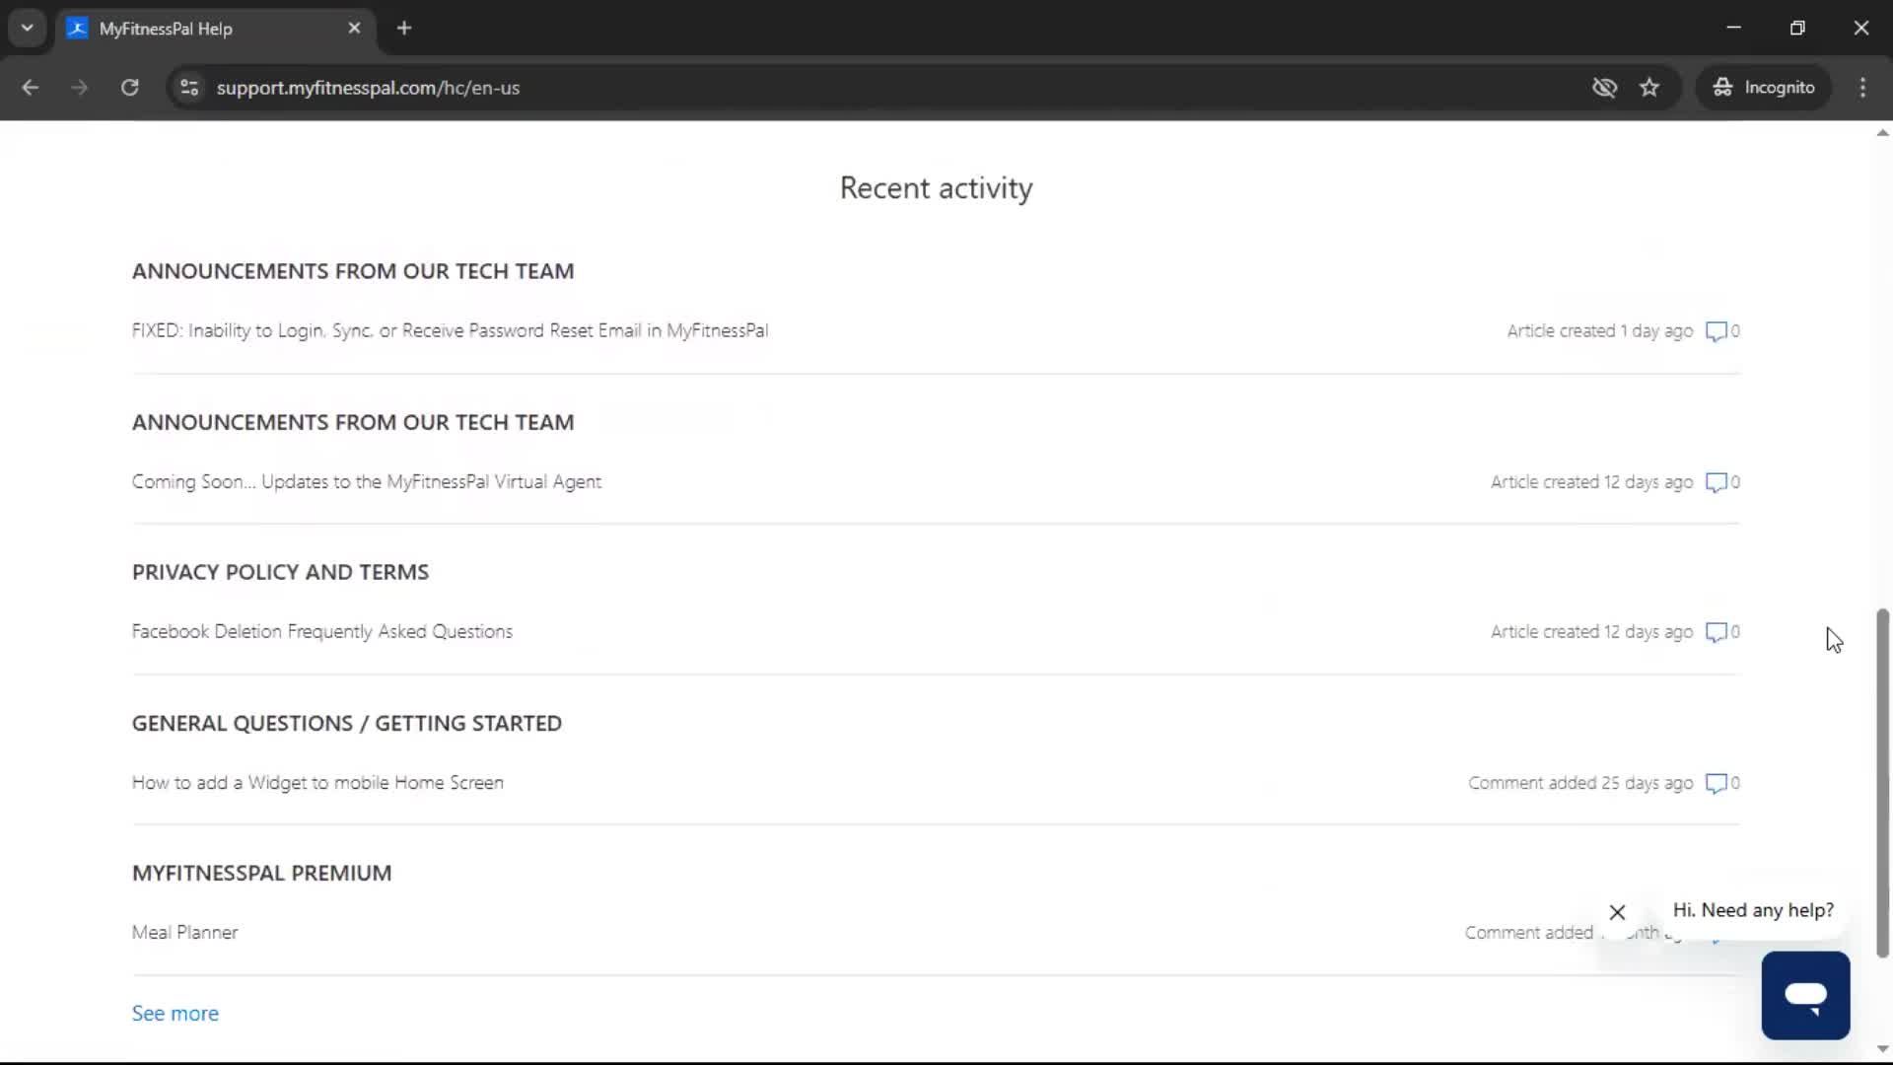Image resolution: width=1893 pixels, height=1065 pixels.
Task: Dismiss the 'Hi. Need any help?' popup
Action: pos(1617,912)
